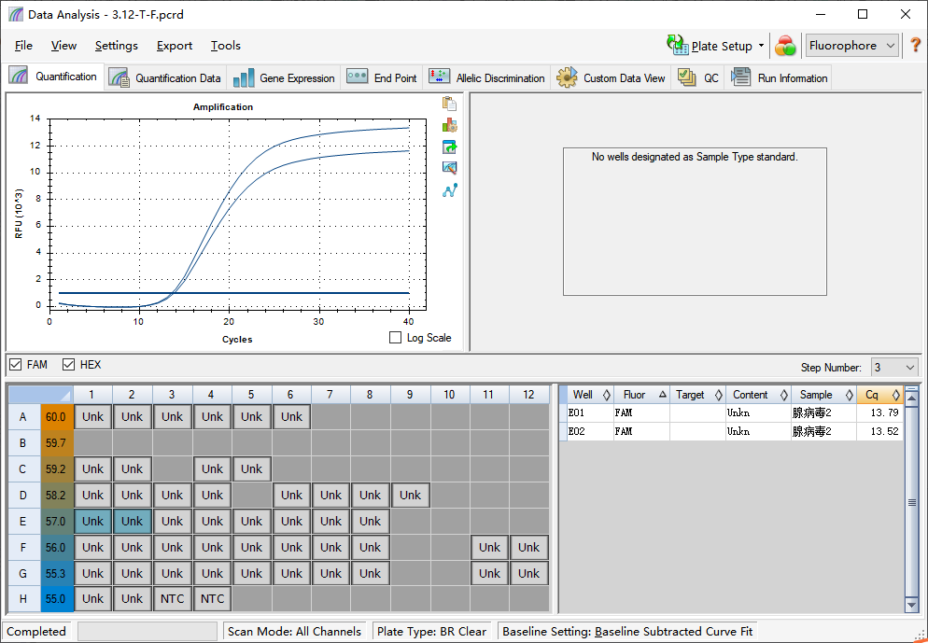Toggle the HEX fluorophore checkbox
Screen dimensions: 928x643
(x=69, y=364)
